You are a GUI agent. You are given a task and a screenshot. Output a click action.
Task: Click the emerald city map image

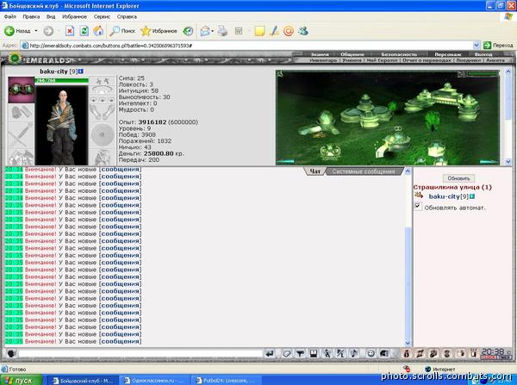coord(388,118)
